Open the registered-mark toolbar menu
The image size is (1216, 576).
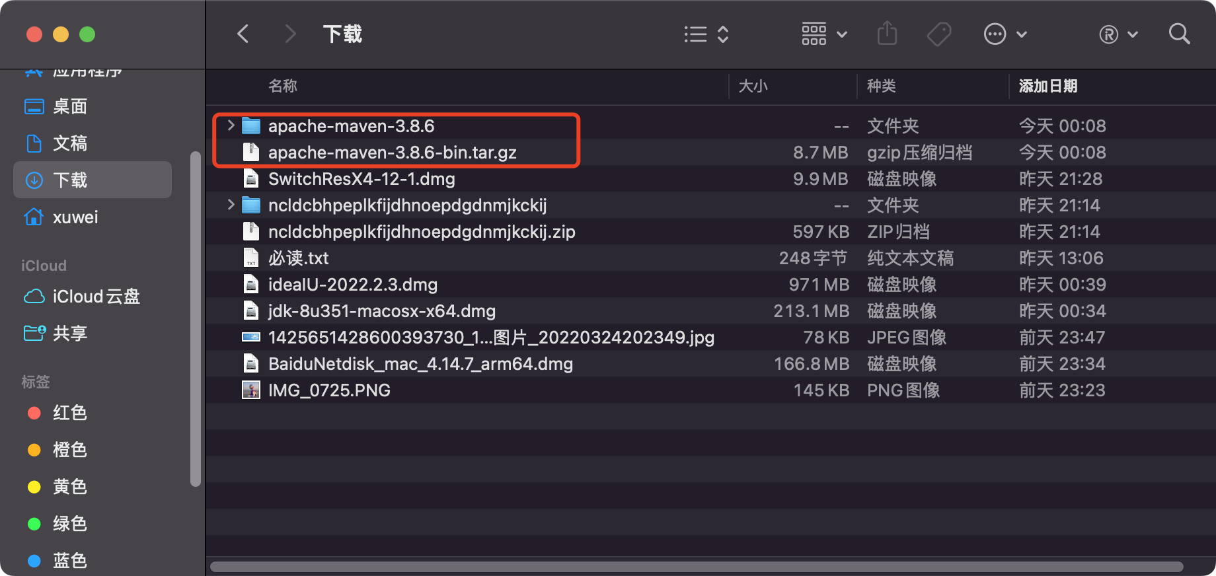pyautogui.click(x=1118, y=34)
